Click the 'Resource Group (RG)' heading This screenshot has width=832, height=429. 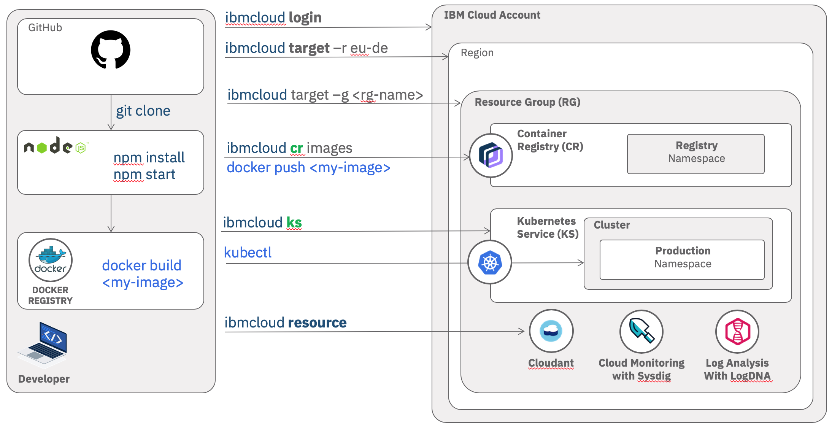(x=527, y=102)
